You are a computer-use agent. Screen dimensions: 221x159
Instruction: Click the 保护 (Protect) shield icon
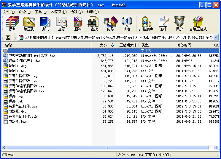[x=179, y=24]
